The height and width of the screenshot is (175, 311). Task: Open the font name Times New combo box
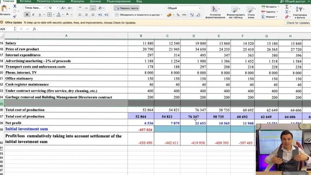[x=35, y=8]
